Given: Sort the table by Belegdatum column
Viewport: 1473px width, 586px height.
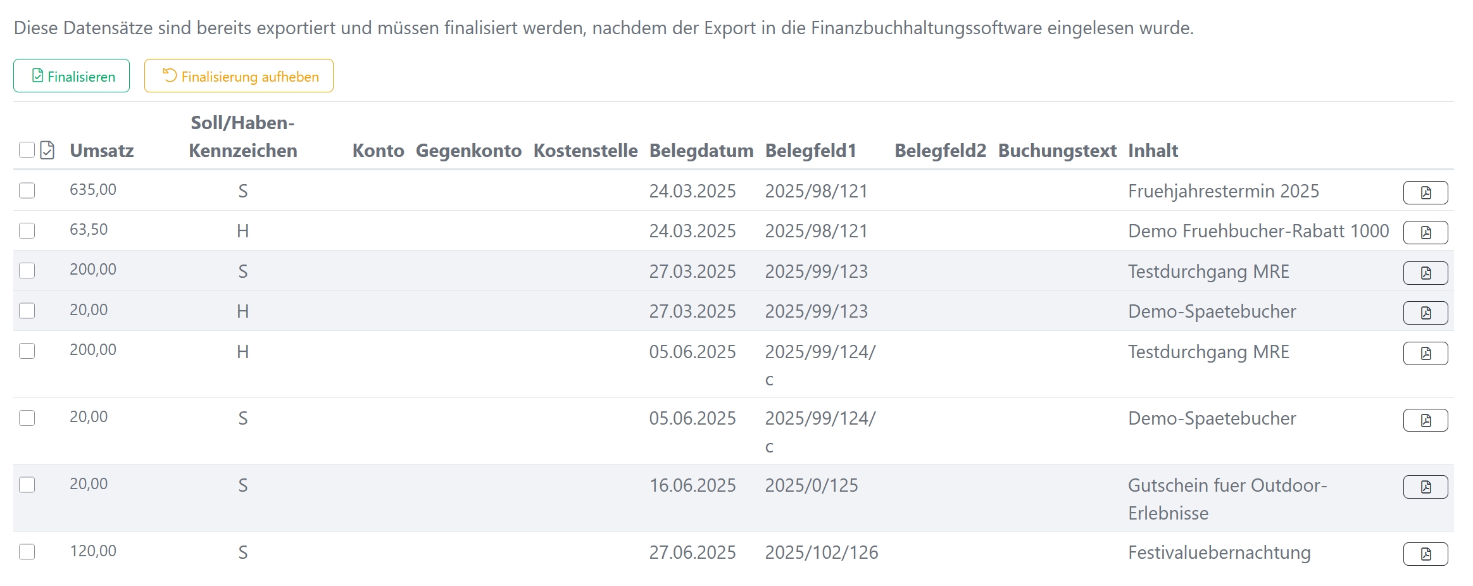Looking at the screenshot, I should click(x=701, y=151).
